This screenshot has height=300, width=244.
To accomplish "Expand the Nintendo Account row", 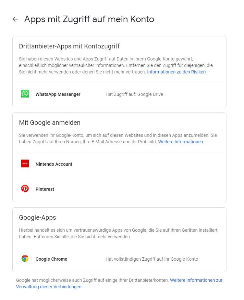I will (54, 164).
